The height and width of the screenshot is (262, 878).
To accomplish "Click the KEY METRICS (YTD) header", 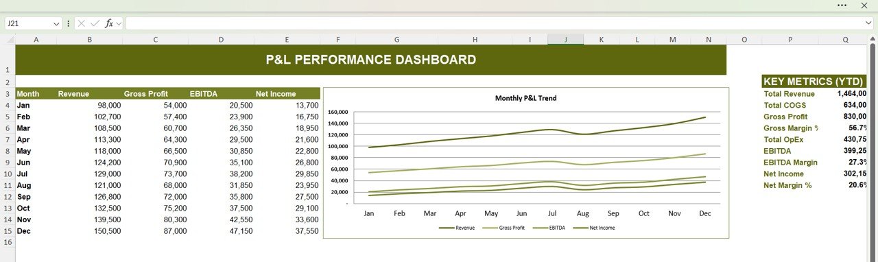I will (814, 81).
